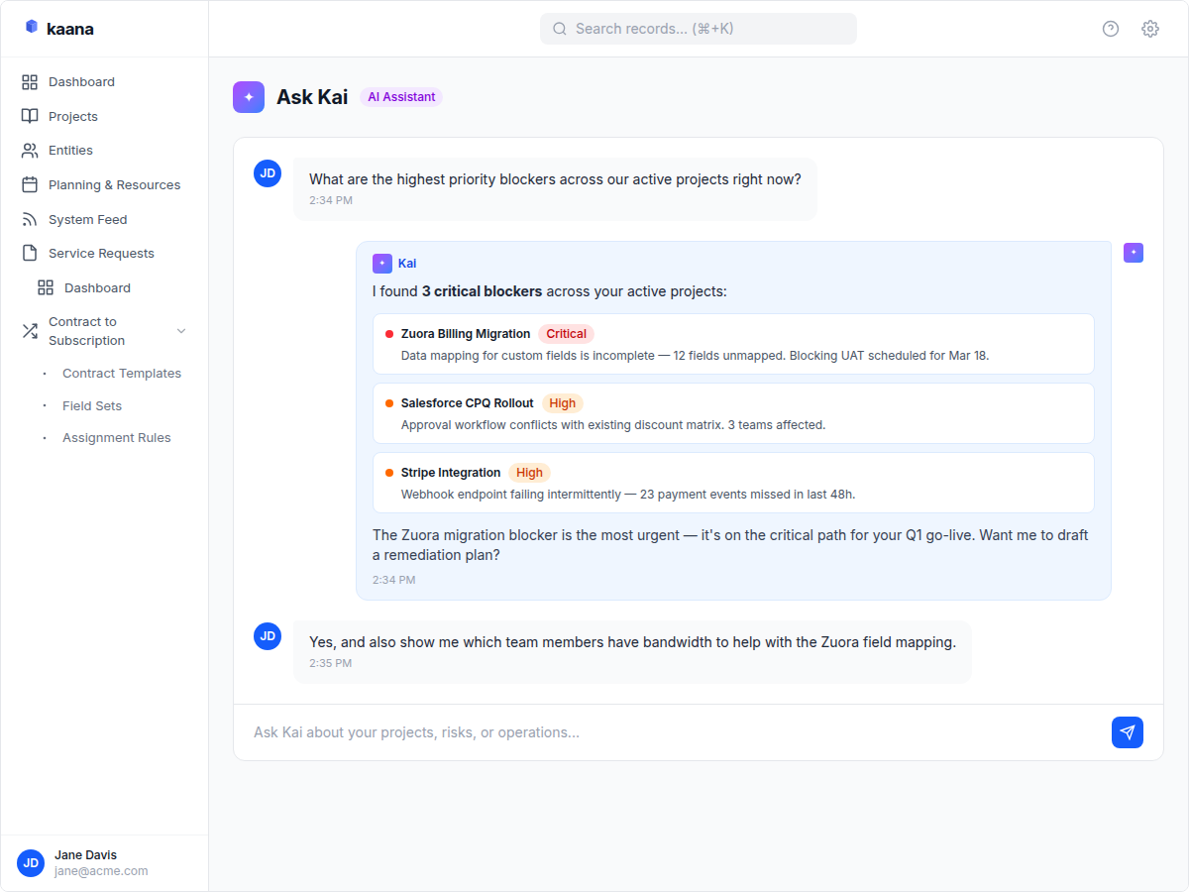View Service Requests
Viewport: 1189px width, 892px height.
pyautogui.click(x=101, y=253)
